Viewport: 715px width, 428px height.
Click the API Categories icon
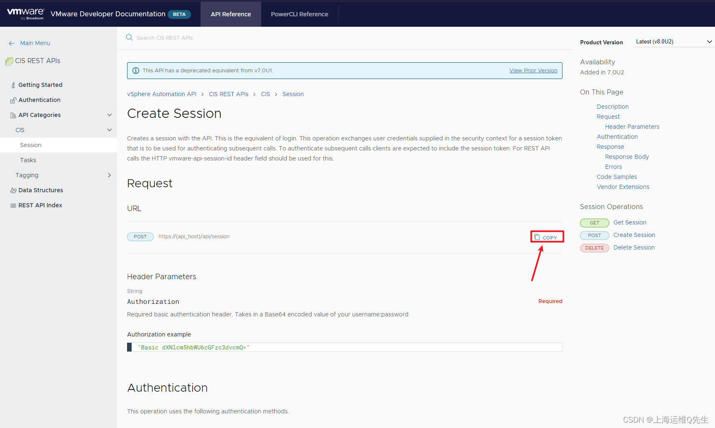tap(13, 115)
